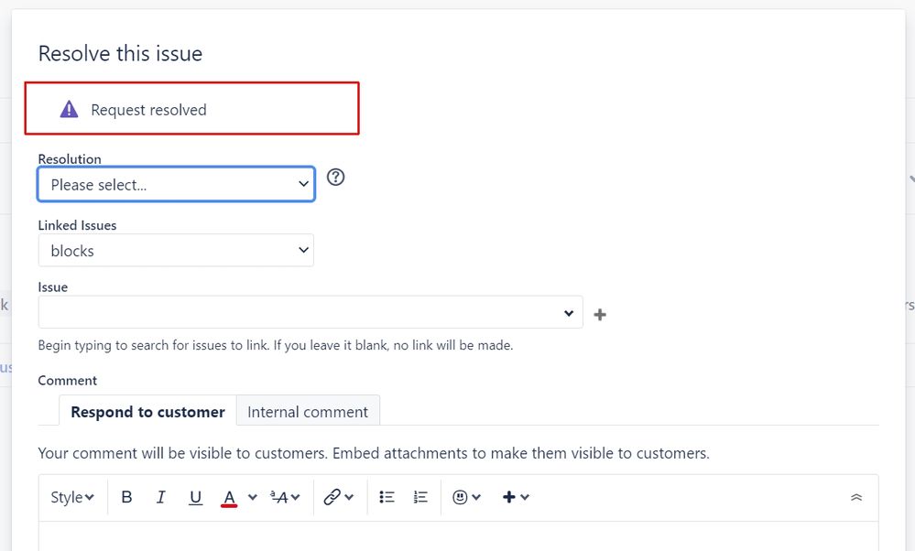Collapse the editor toolbar with double chevron

coord(856,497)
